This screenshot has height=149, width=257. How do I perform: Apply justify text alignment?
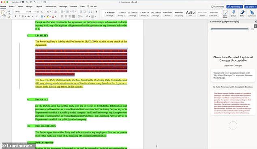click(73, 16)
